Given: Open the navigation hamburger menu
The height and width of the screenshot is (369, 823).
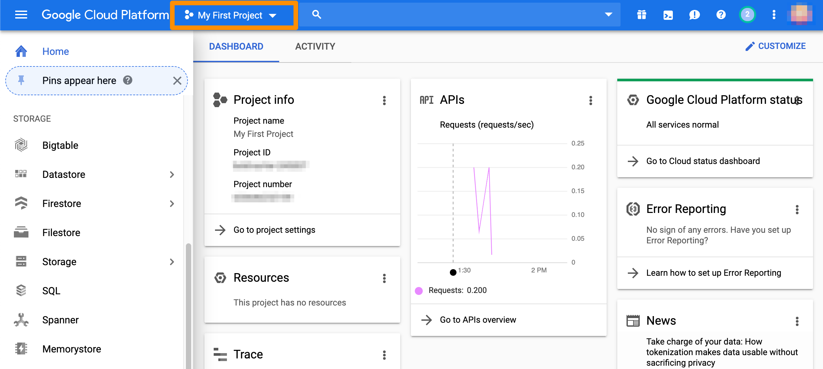Looking at the screenshot, I should click(x=21, y=15).
